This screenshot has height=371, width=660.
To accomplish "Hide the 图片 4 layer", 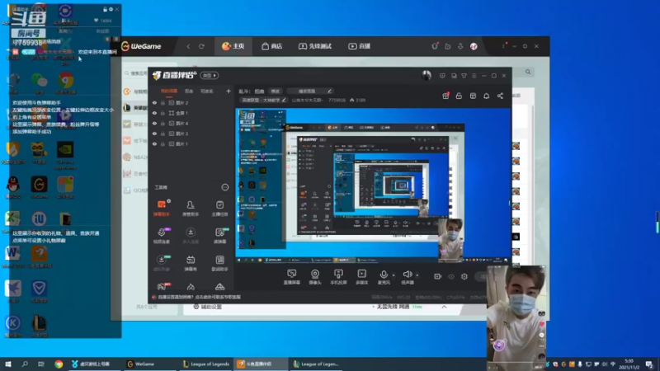I will [x=154, y=123].
